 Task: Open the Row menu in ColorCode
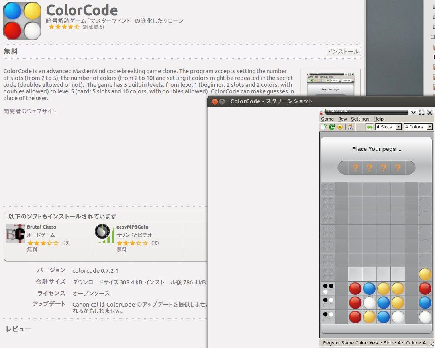click(x=342, y=119)
